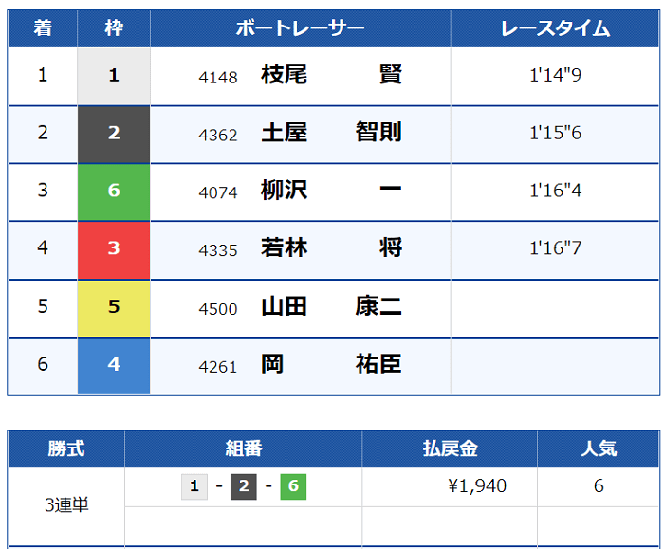Click the 払戻金 column header
The height and width of the screenshot is (549, 664).
point(450,448)
